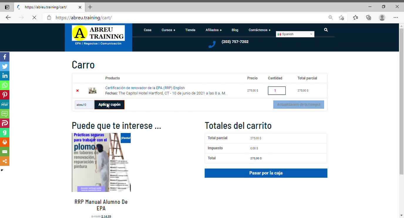The image size is (404, 218).
Task: Share the page by email
Action: [5, 151]
